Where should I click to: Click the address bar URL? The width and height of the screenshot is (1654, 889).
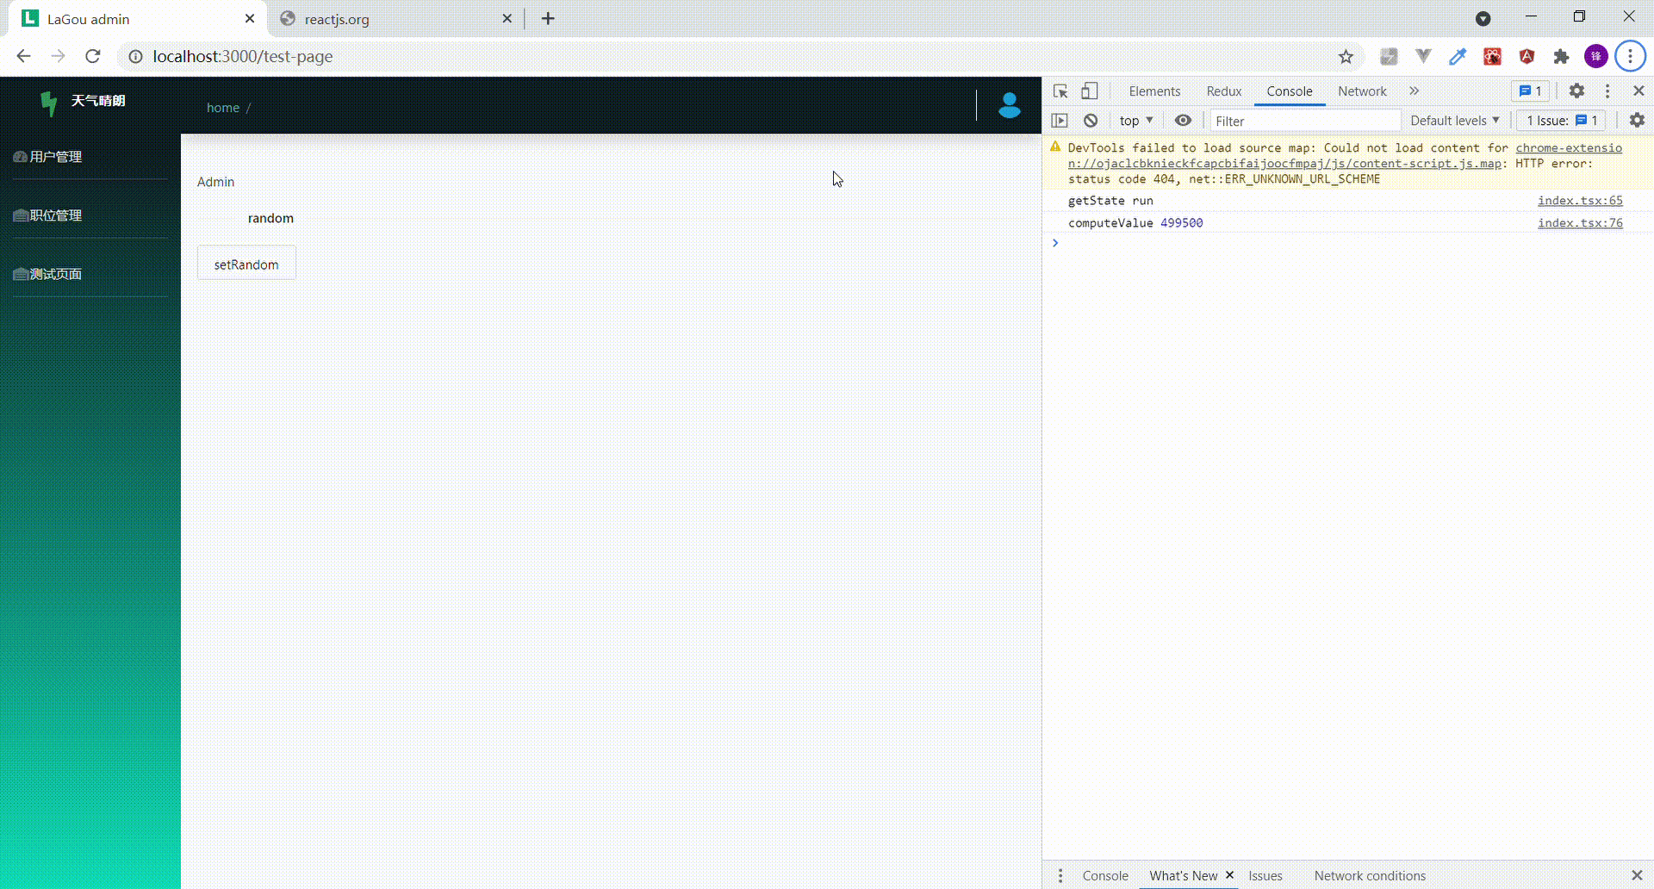tap(242, 56)
